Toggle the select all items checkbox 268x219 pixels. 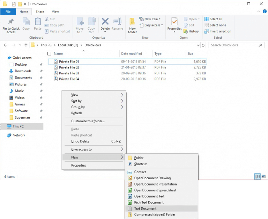[49, 53]
